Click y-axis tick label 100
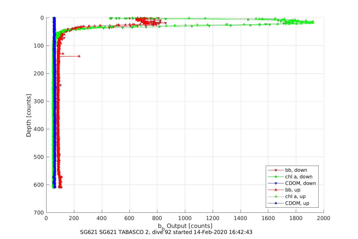This screenshot has width=358, height=239. (39, 46)
